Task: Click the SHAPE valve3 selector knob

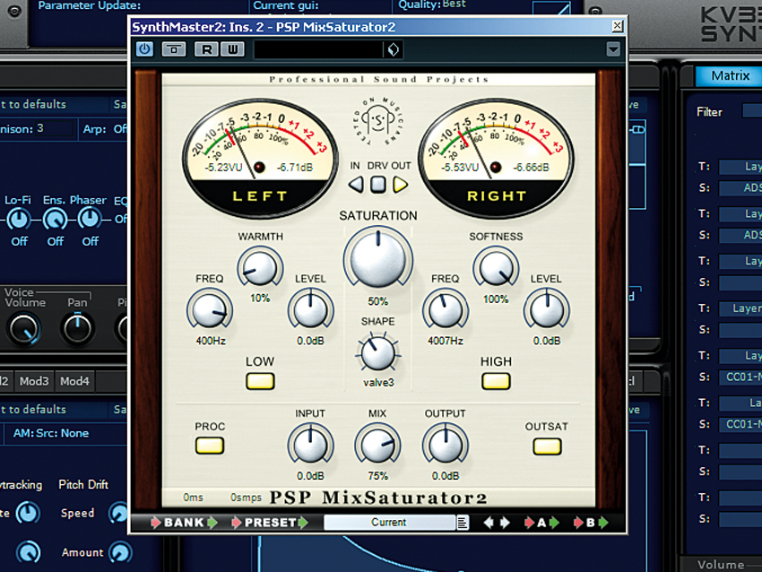Action: click(378, 353)
